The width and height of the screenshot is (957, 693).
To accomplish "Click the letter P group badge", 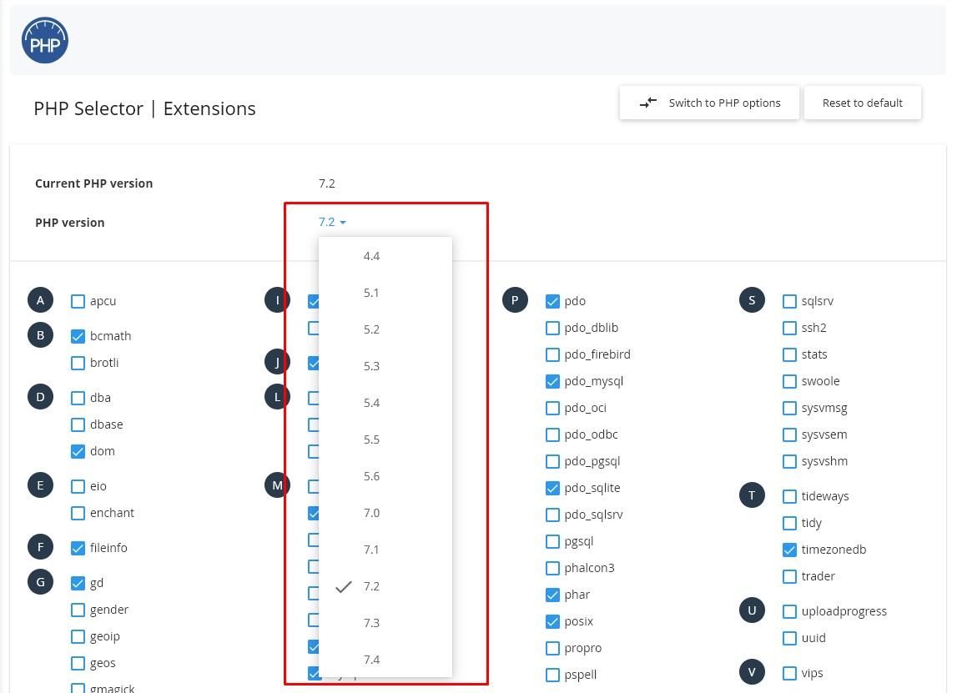I will pyautogui.click(x=515, y=300).
